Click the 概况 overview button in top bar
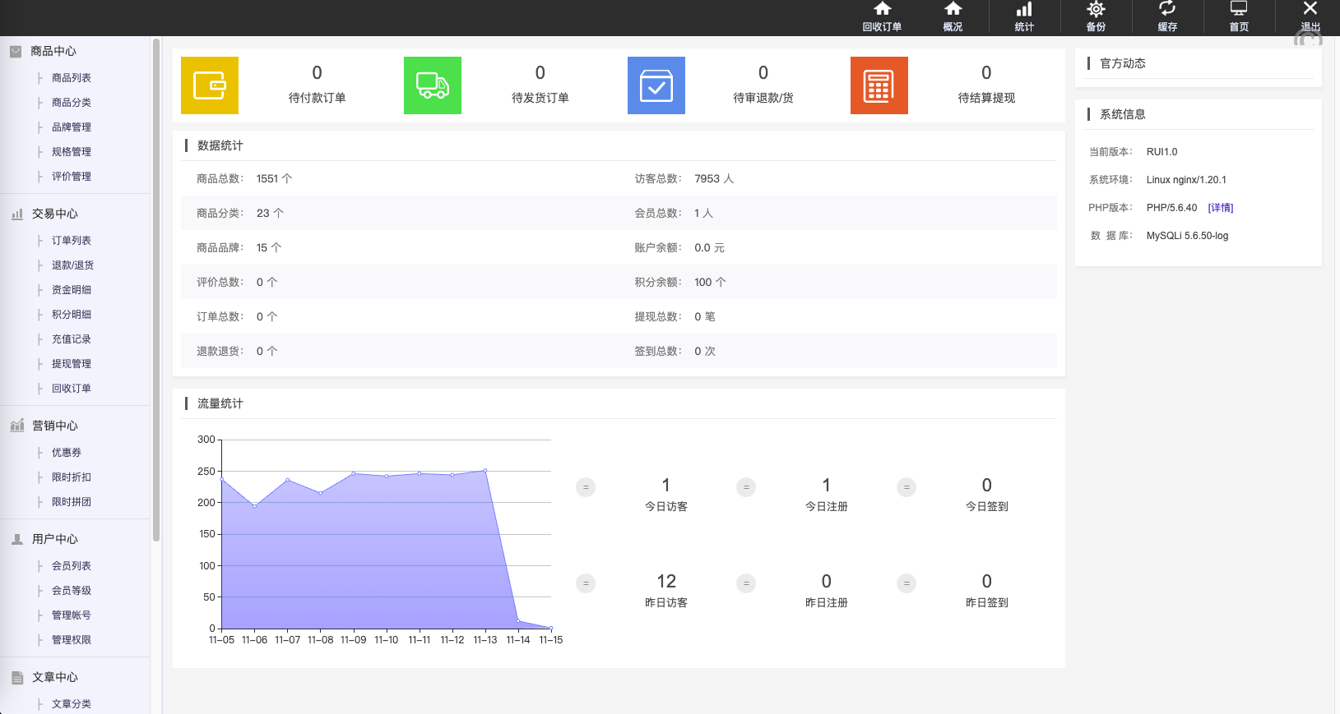 point(953,17)
